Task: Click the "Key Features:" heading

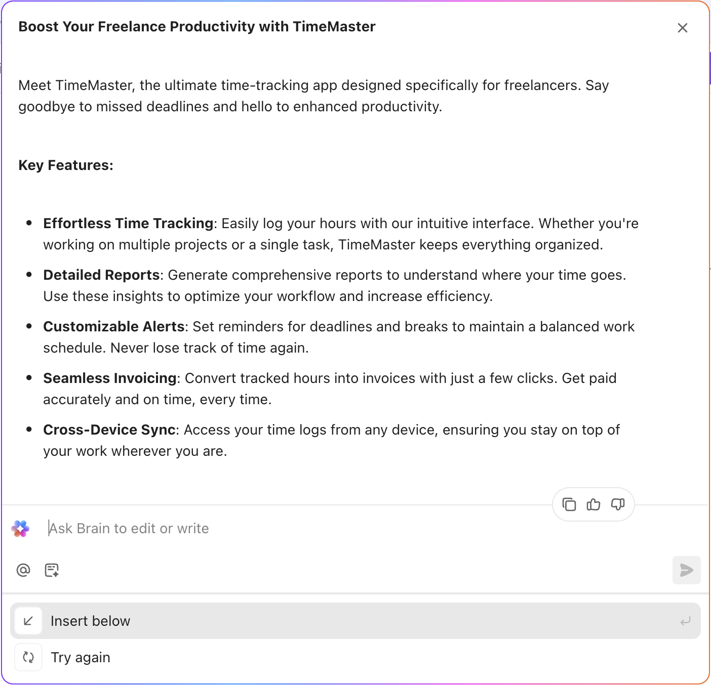Action: click(x=66, y=165)
